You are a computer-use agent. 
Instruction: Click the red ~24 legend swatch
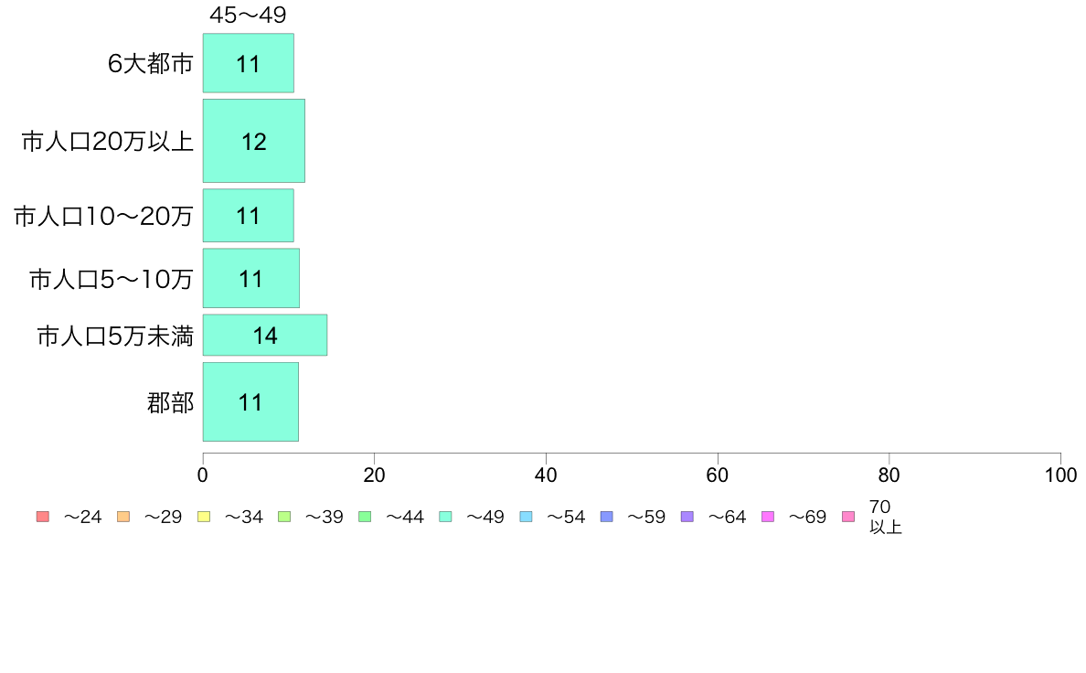(x=43, y=517)
